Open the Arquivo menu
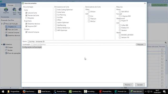The height and width of the screenshot is (94, 168). pyautogui.click(x=3, y=5)
